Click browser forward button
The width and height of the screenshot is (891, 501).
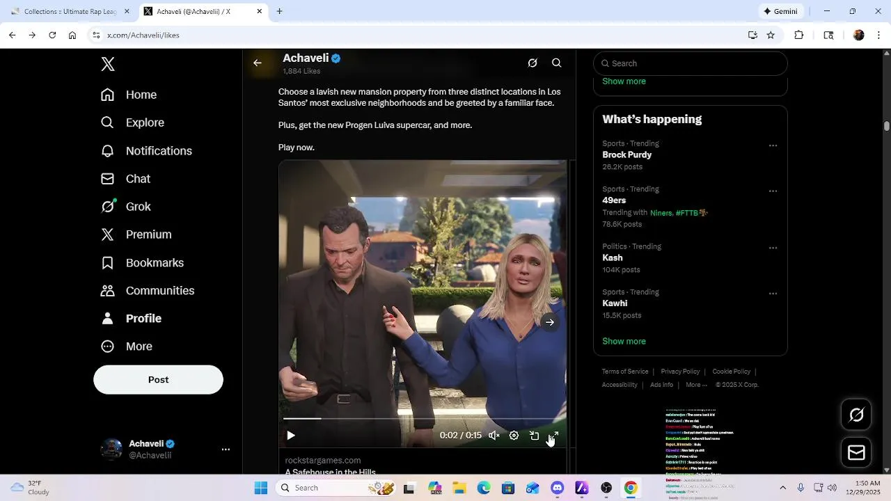[32, 35]
